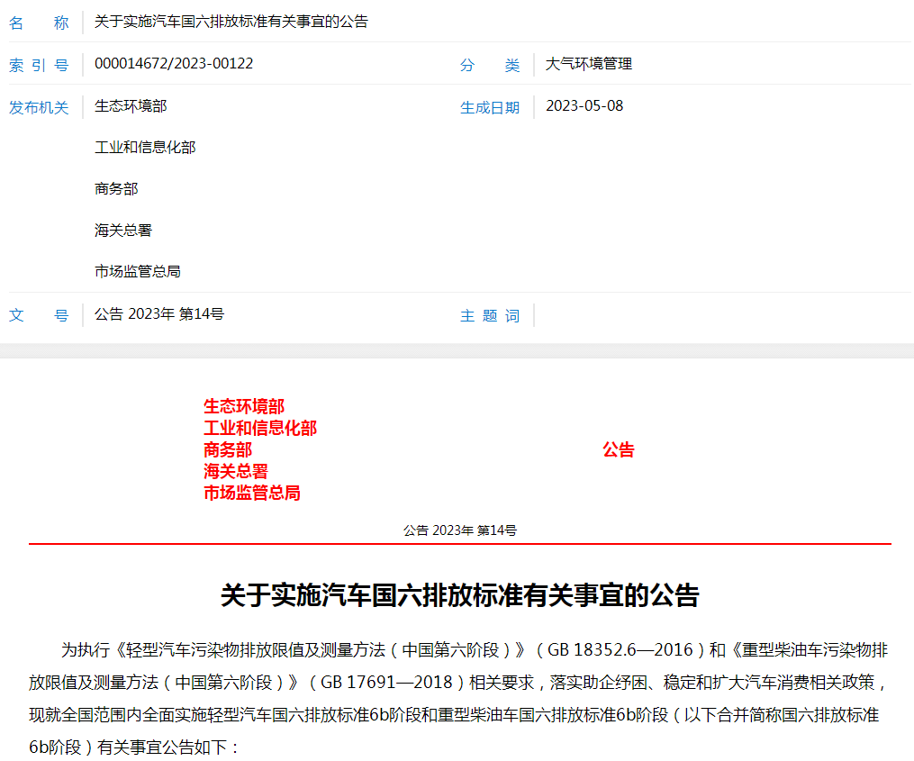This screenshot has width=914, height=761.
Task: Open the 大气环境管理 category
Action: point(589,64)
